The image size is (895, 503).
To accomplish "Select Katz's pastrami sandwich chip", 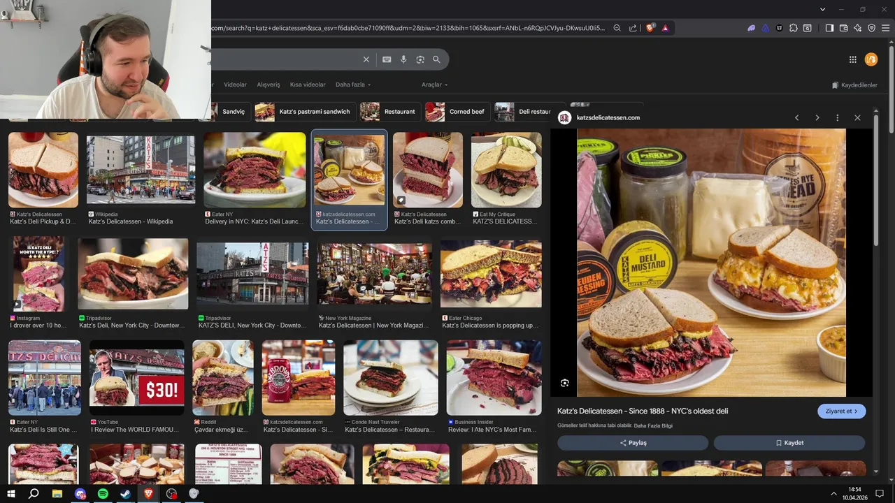I will coord(304,112).
